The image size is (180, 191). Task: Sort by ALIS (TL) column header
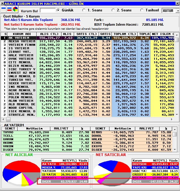pyautogui.click(x=49, y=34)
